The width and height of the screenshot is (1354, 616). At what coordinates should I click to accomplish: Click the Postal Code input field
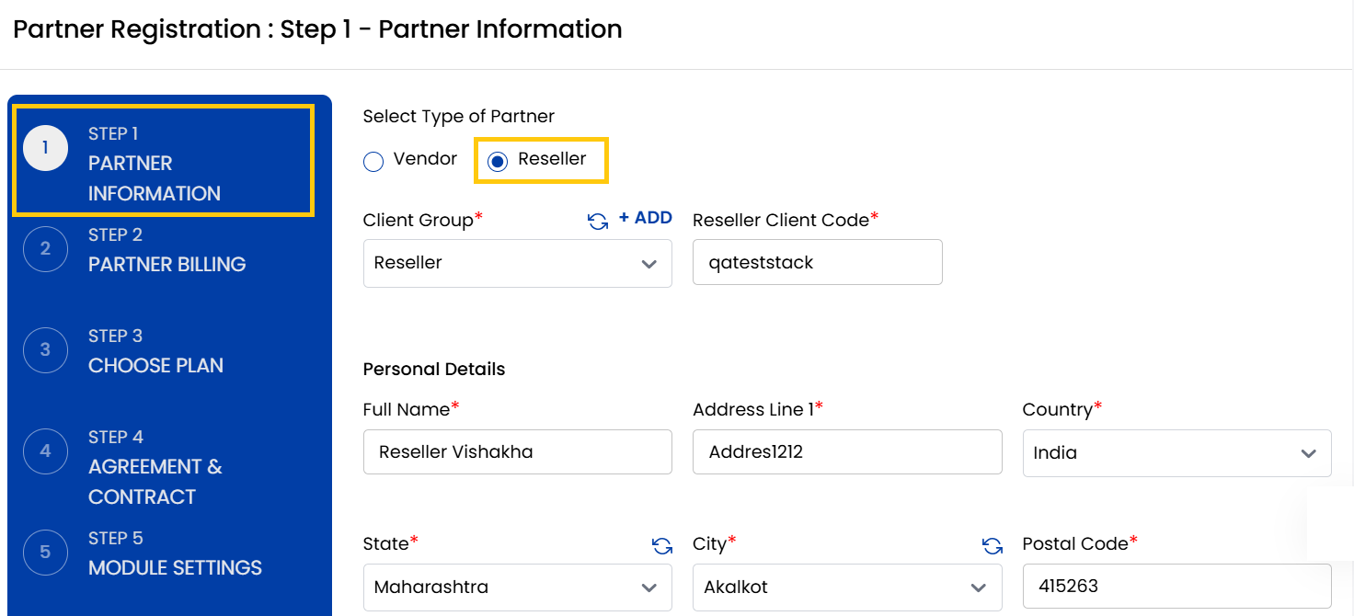pyautogui.click(x=1176, y=587)
